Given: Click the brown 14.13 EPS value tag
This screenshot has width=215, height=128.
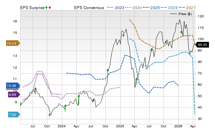Looking at the screenshot, I should [13, 43].
